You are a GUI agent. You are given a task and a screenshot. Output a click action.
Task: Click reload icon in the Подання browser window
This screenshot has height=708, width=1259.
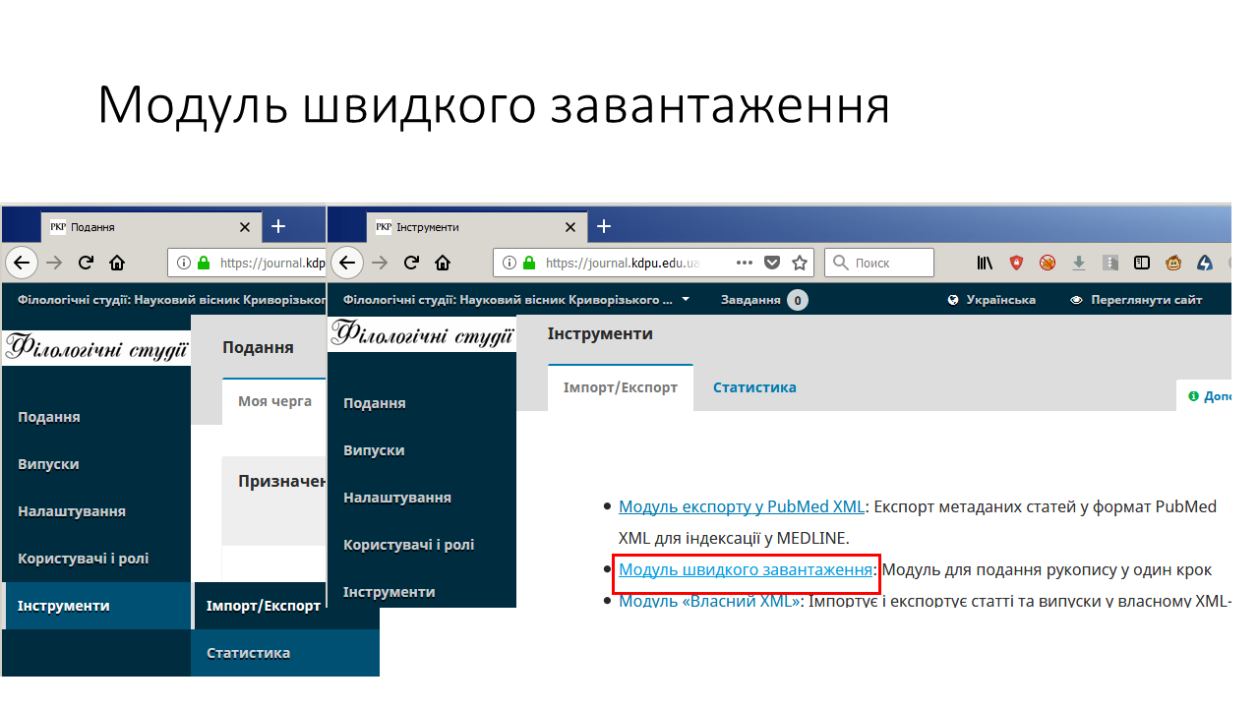(x=86, y=263)
